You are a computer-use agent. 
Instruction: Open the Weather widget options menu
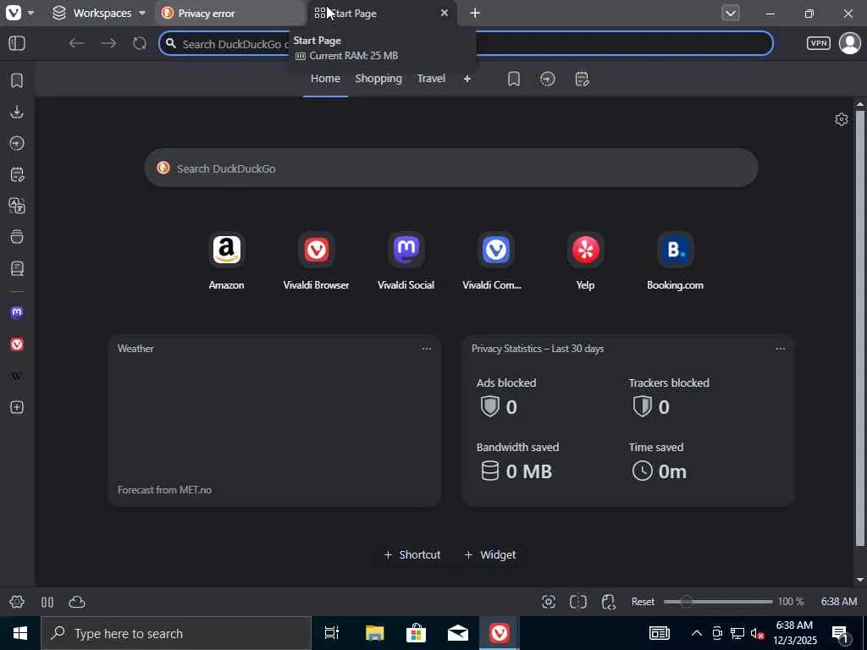click(x=427, y=349)
